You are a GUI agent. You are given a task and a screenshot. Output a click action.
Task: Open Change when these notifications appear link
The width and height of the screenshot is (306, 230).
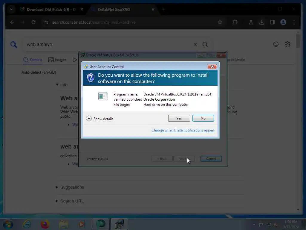[x=183, y=130]
